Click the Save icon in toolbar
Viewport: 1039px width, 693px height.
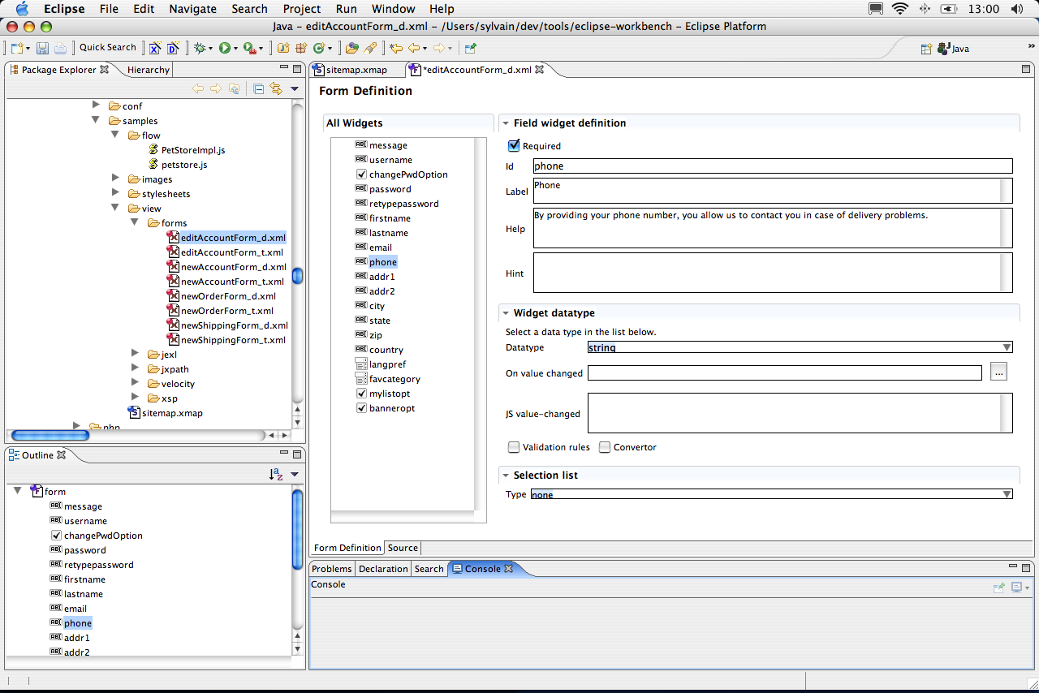[42, 49]
